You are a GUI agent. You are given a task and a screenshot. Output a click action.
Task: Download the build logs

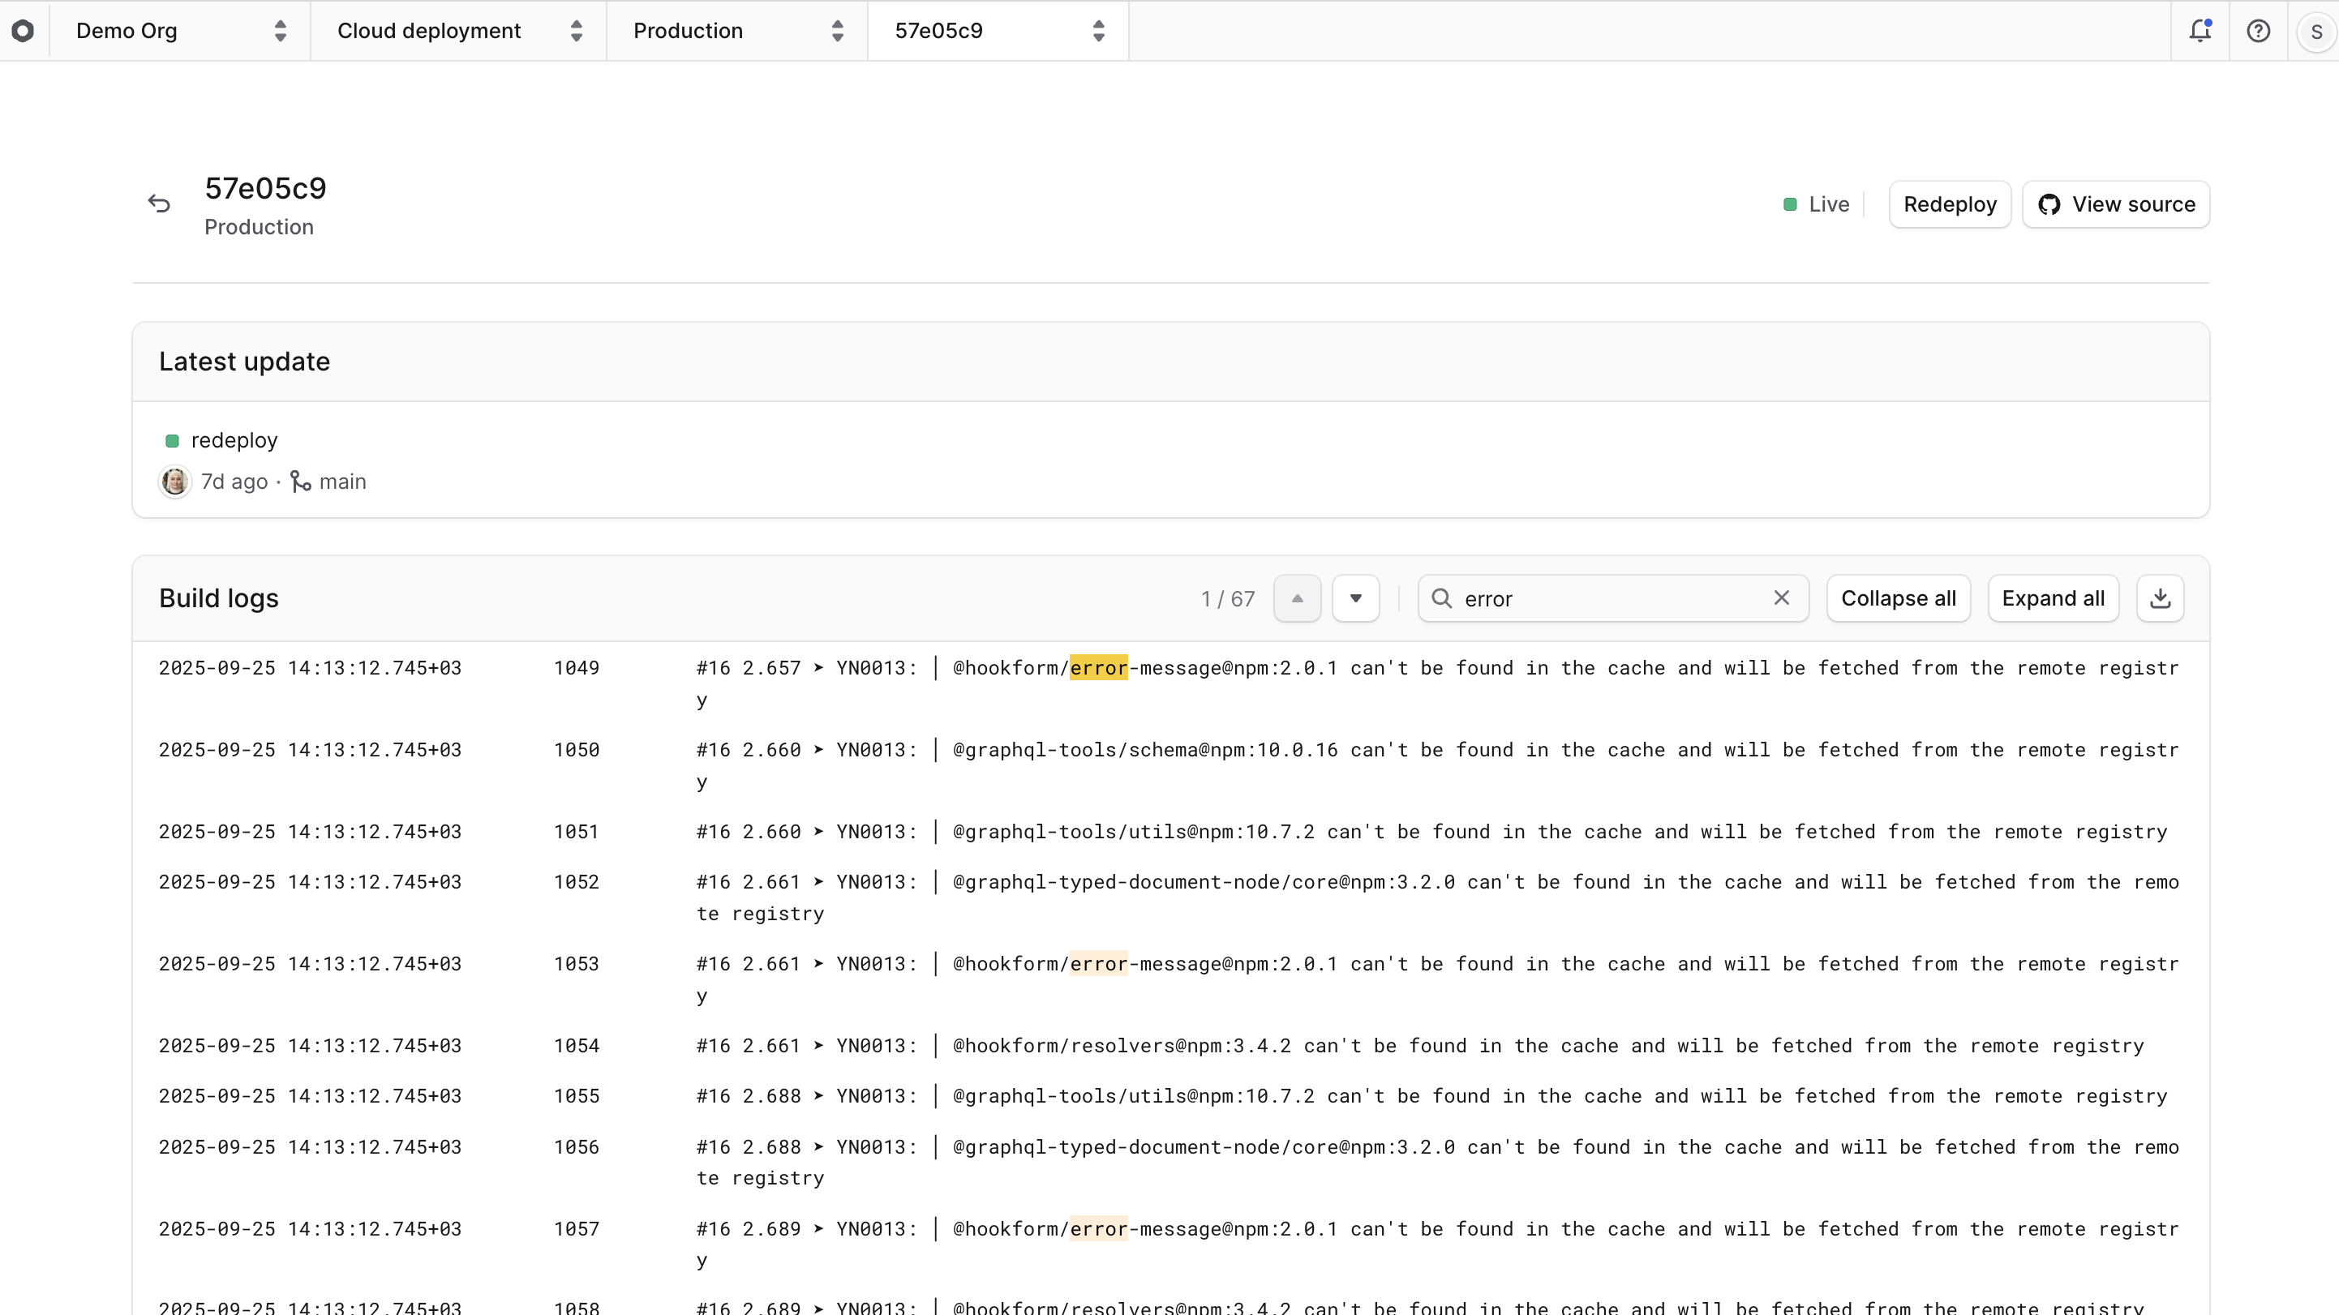[x=2160, y=598]
